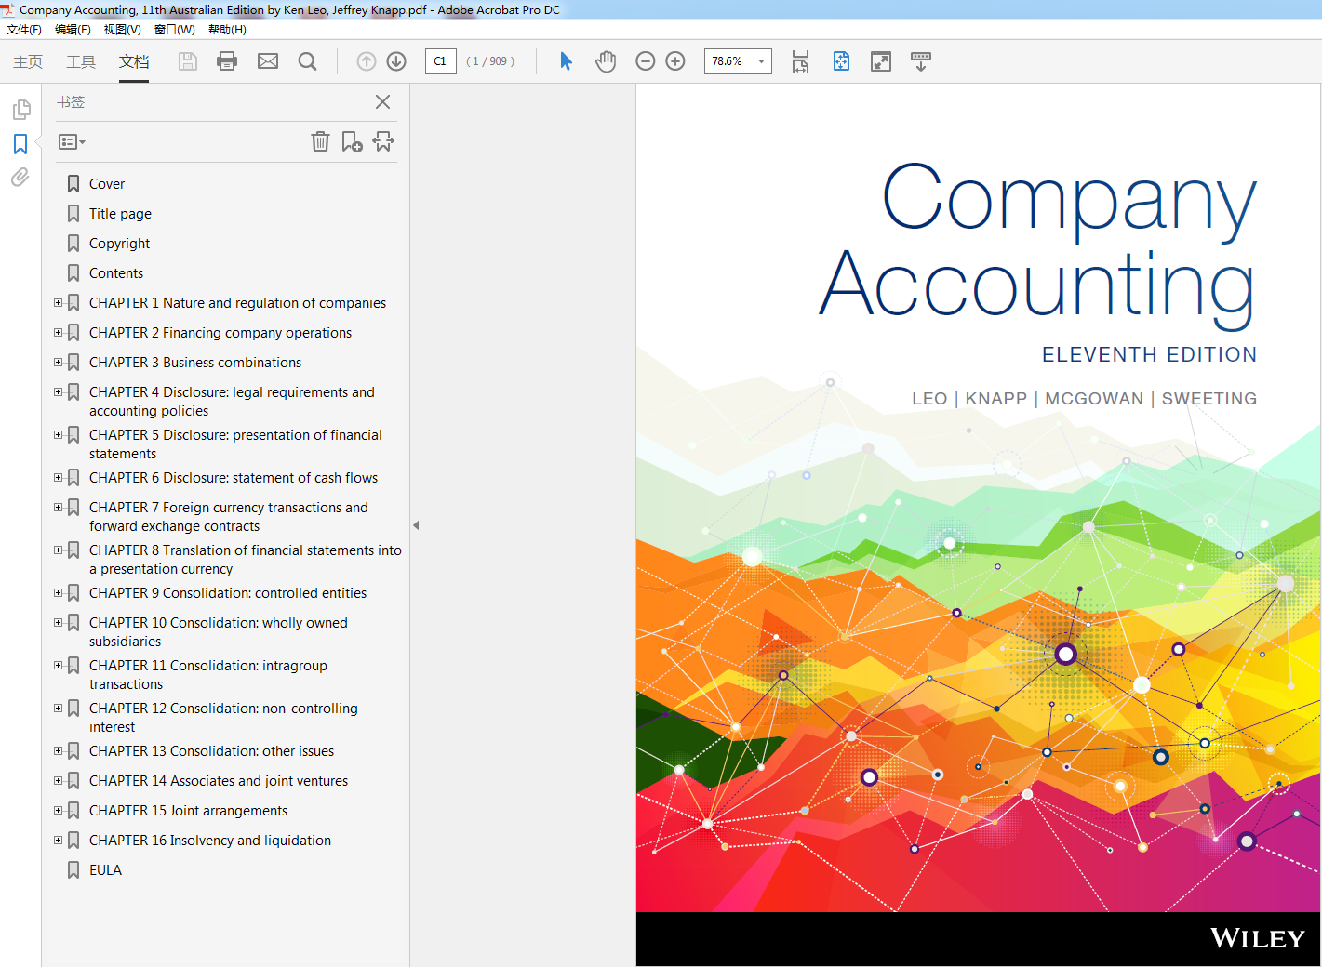Click the Read mode download-arrow icon
The image size is (1322, 967).
coord(921,61)
